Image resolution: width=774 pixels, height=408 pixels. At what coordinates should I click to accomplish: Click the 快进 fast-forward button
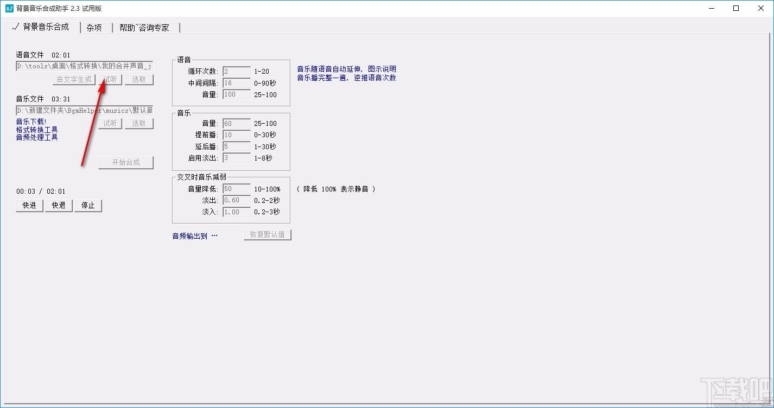[29, 206]
